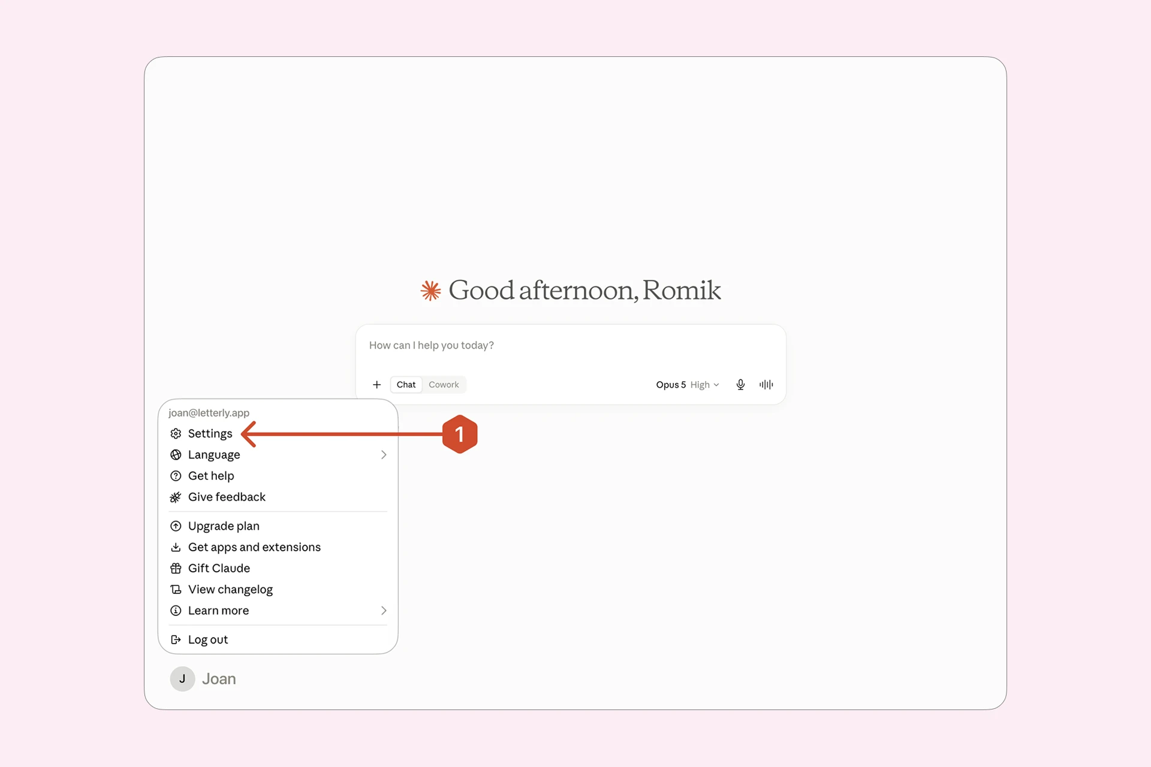Click the Get help question icon
1151x767 pixels.
(x=176, y=476)
